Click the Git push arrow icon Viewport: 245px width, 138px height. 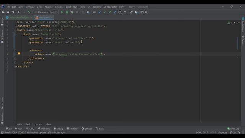tap(110, 12)
